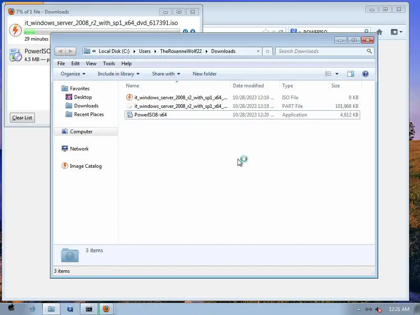Click the Explorer folder icon on the taskbar

pos(51,309)
